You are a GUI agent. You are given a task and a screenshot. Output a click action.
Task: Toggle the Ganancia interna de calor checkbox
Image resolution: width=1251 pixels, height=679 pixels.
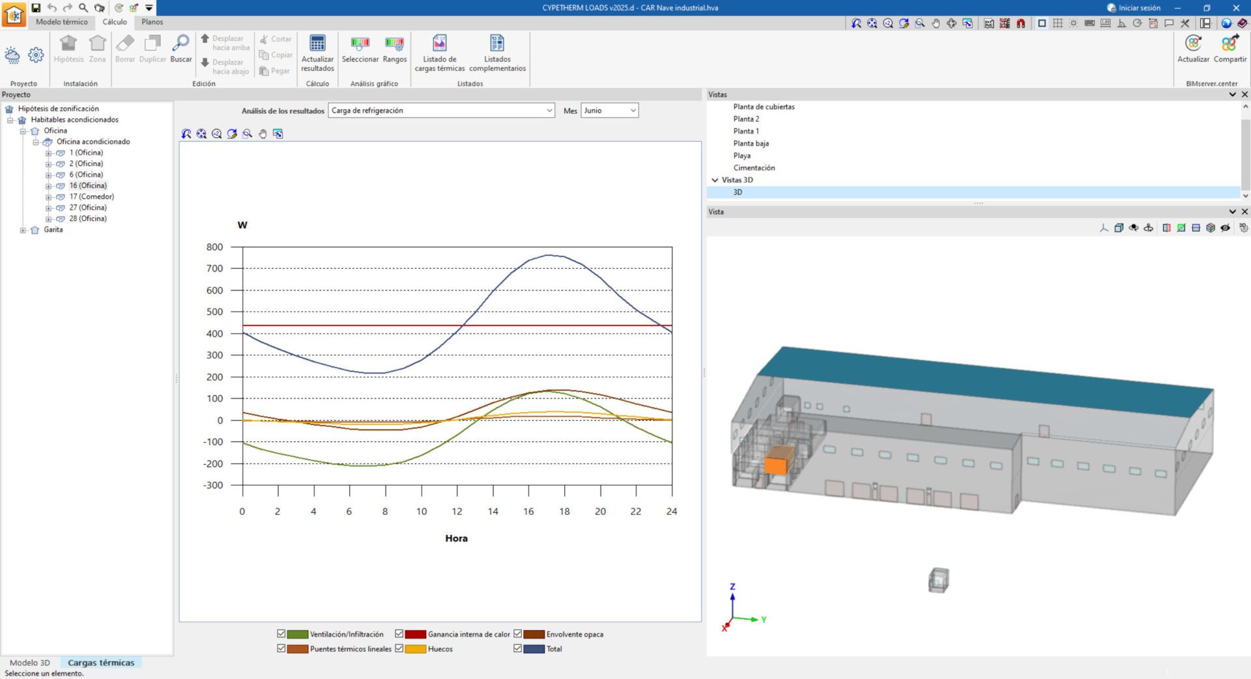pyautogui.click(x=399, y=633)
